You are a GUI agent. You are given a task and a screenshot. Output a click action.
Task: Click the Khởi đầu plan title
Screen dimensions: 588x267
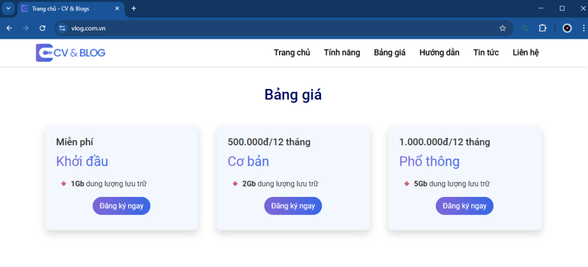point(82,161)
